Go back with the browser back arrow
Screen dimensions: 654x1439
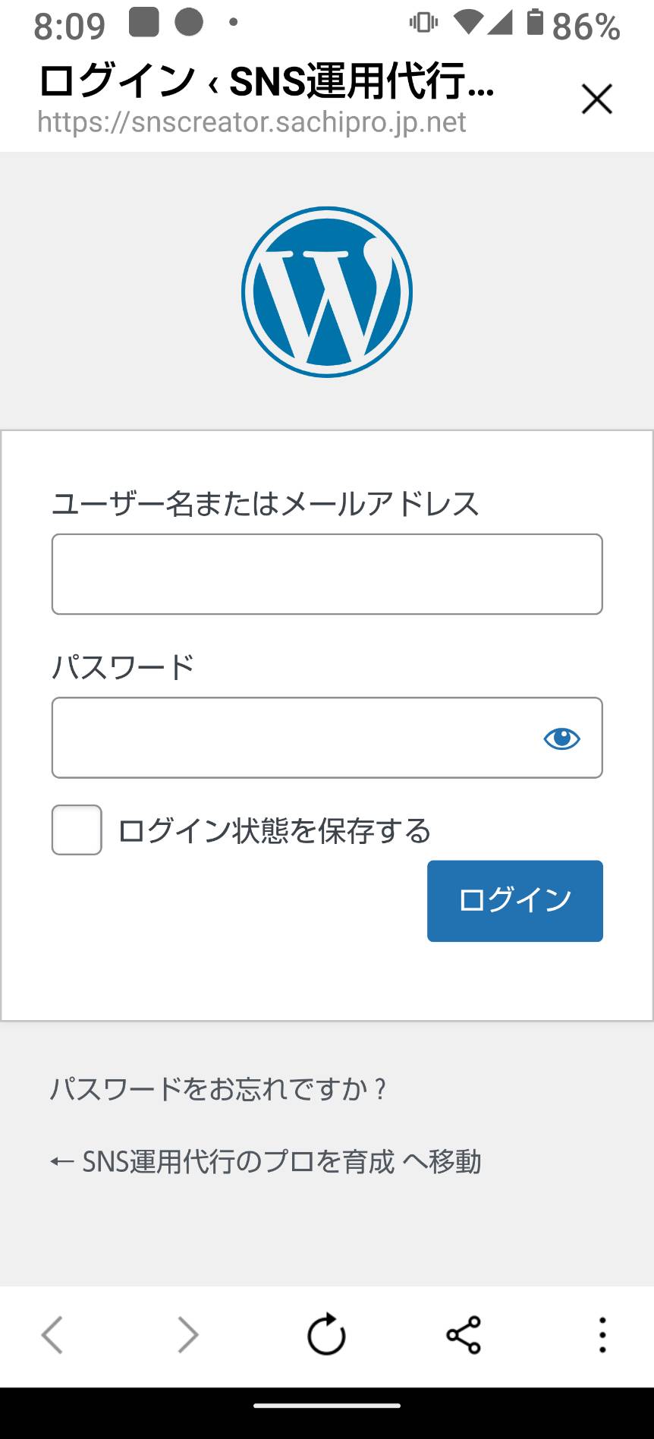(52, 1336)
